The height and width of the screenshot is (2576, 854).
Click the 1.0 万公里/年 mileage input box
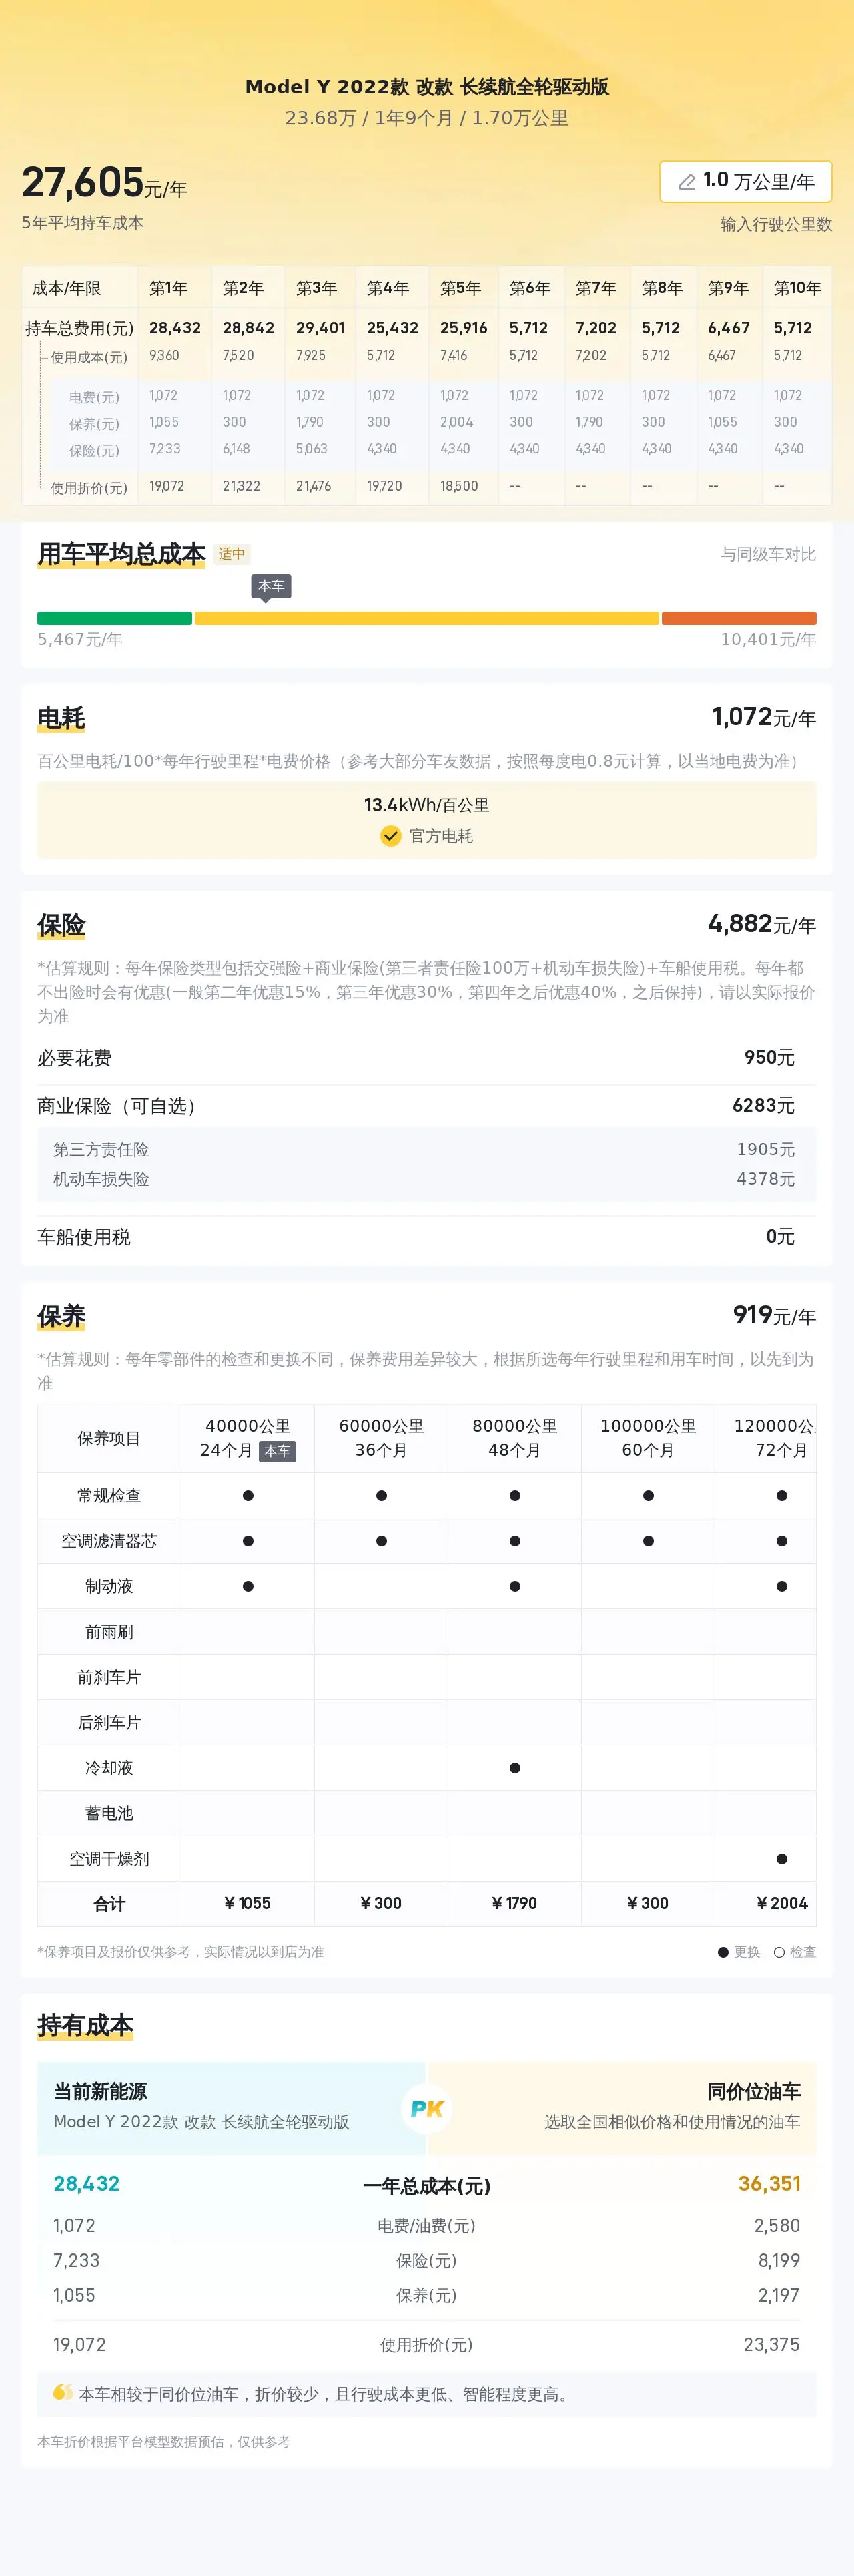[745, 182]
